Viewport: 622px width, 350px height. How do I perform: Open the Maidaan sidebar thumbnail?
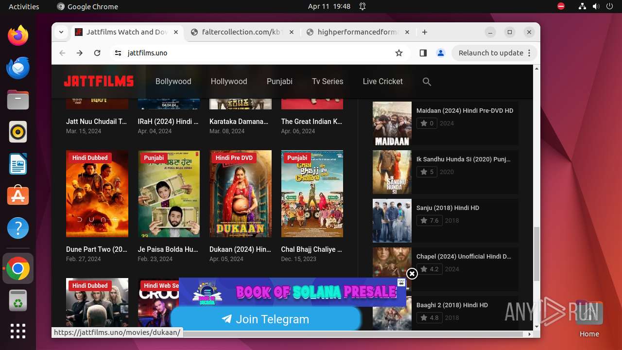point(392,123)
